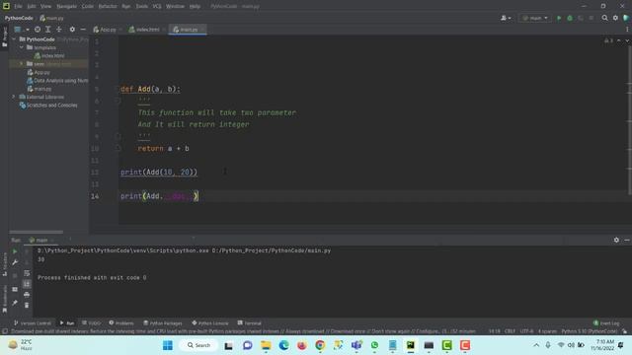632x355 pixels.
Task: Open Version Control tool window
Action: click(x=33, y=323)
